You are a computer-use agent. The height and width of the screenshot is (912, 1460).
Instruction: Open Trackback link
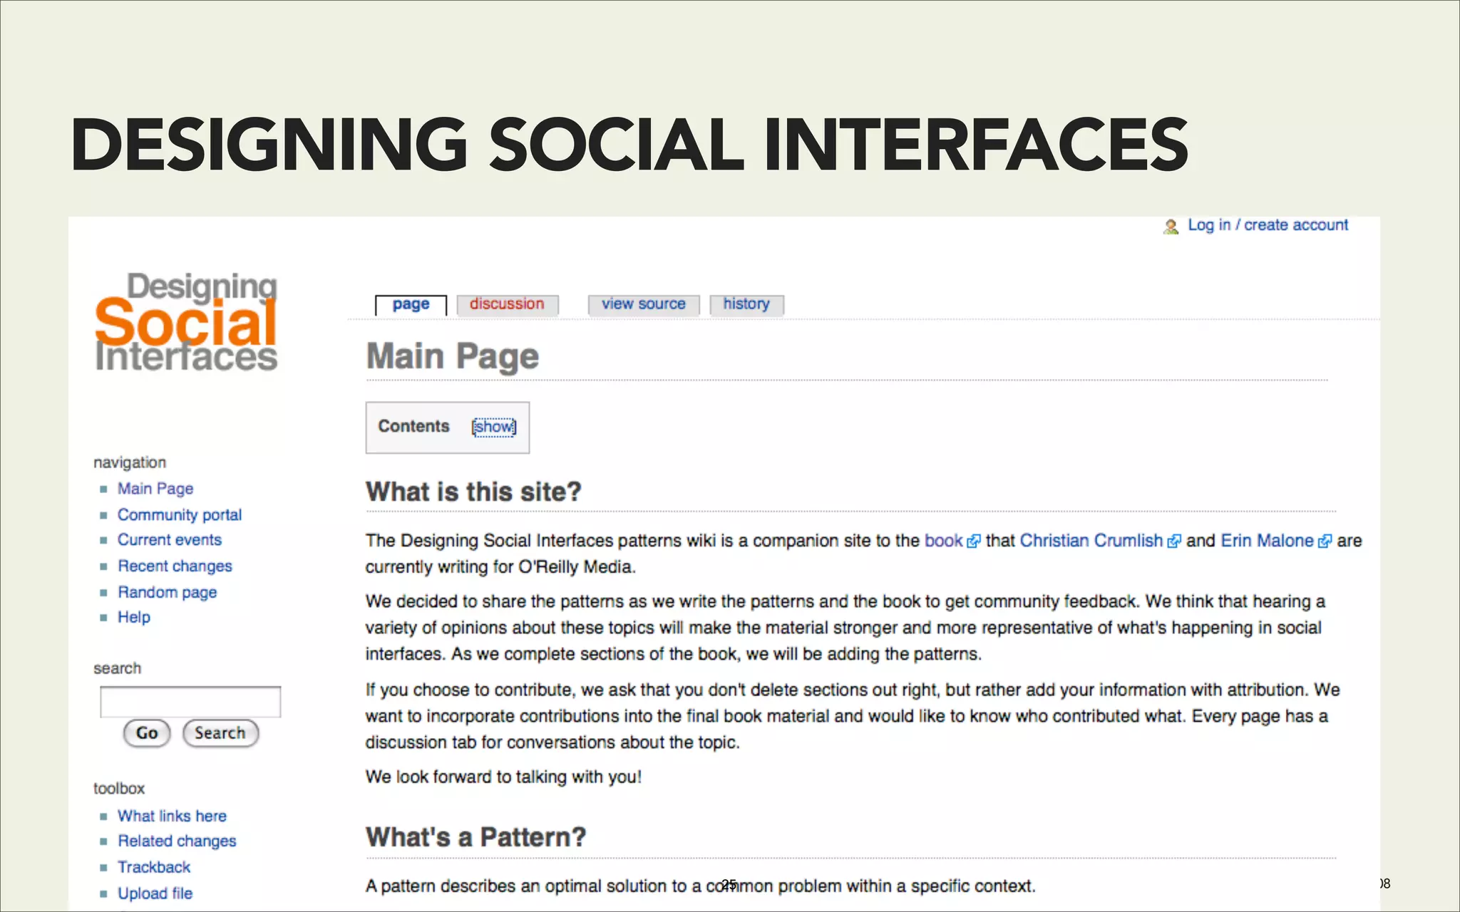154,868
